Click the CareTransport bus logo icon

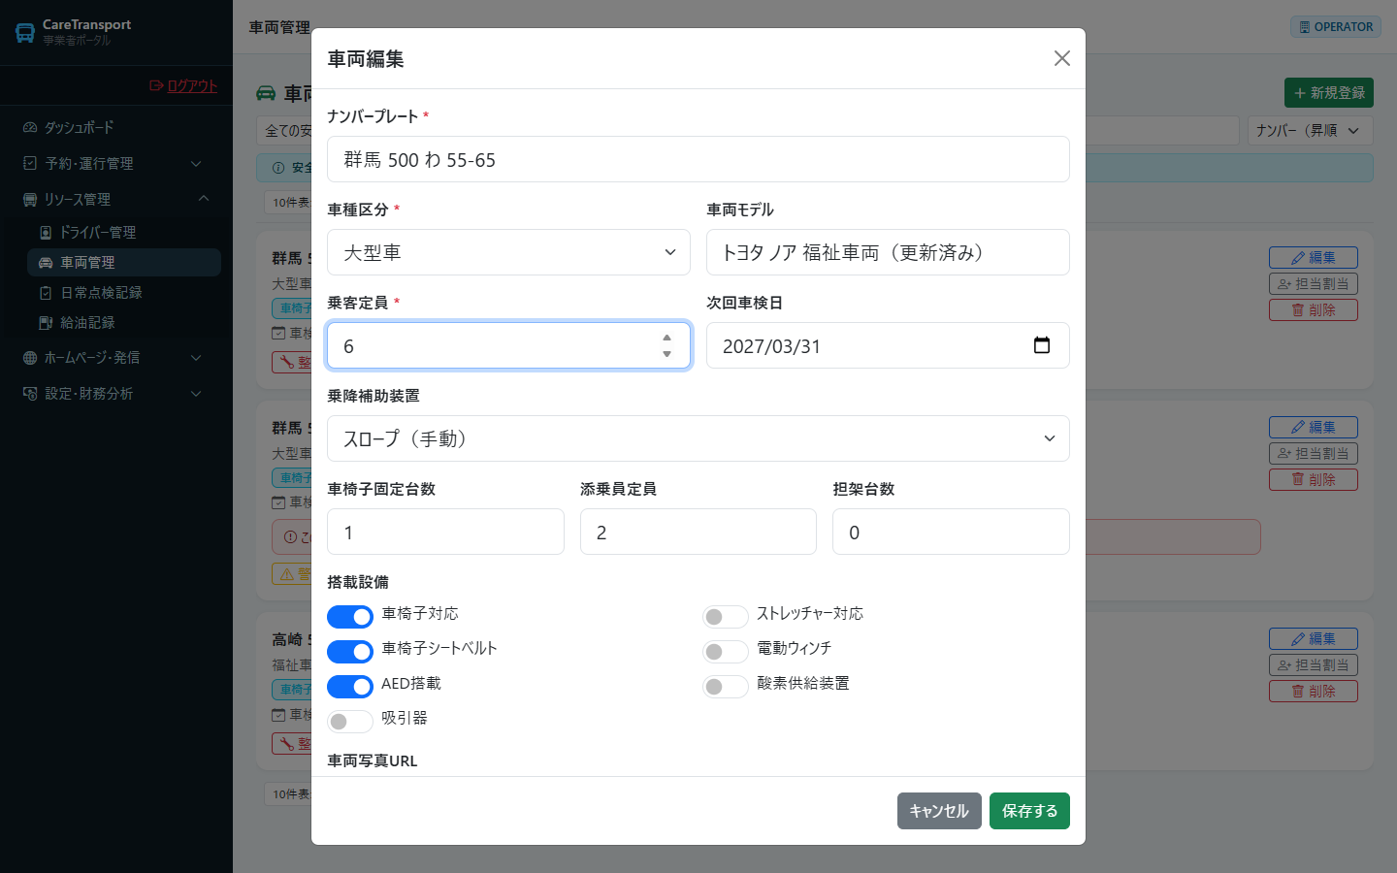25,33
